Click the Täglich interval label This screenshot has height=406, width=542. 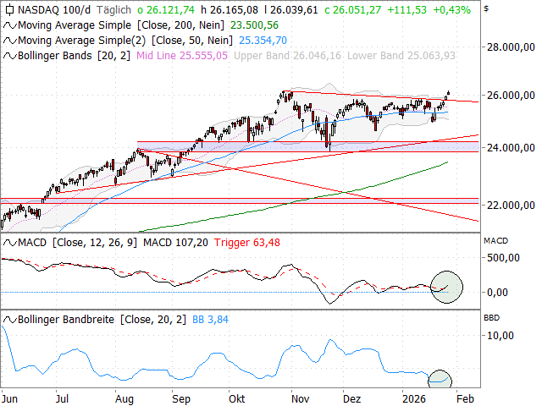point(113,10)
